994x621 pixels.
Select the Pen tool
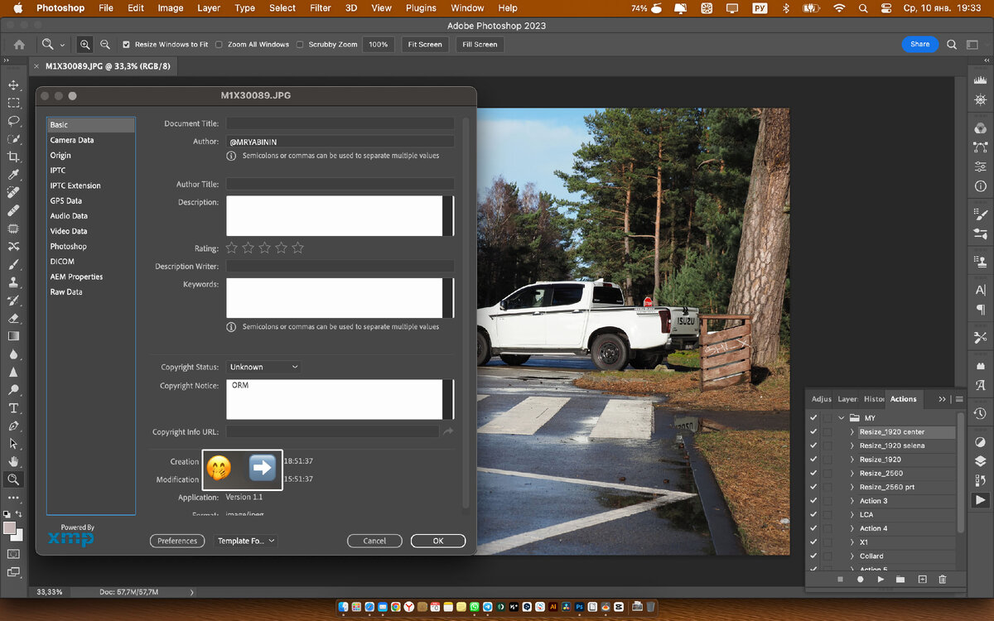coord(13,426)
